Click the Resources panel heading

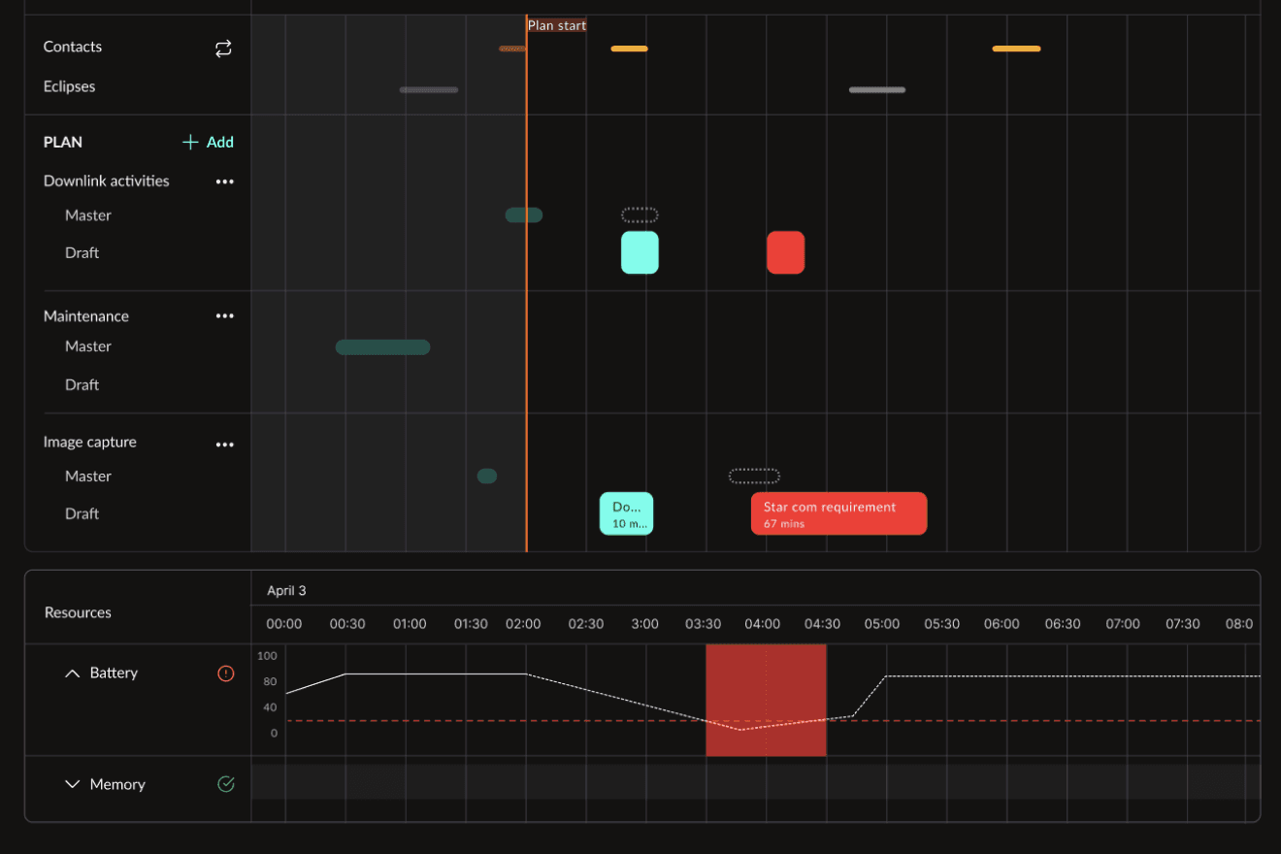(78, 613)
